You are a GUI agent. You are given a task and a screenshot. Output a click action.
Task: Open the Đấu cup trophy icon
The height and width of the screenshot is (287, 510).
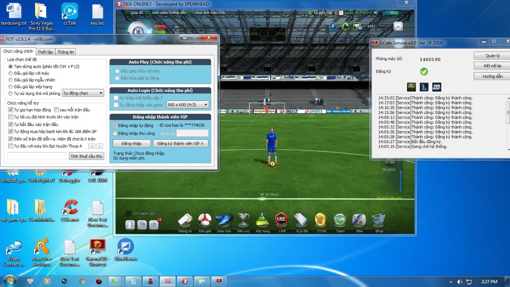(243, 220)
